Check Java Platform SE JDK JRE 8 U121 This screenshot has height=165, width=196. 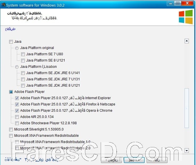23,85
